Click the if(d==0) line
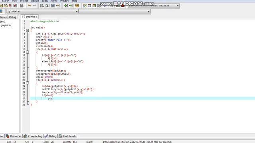 (x=48, y=95)
